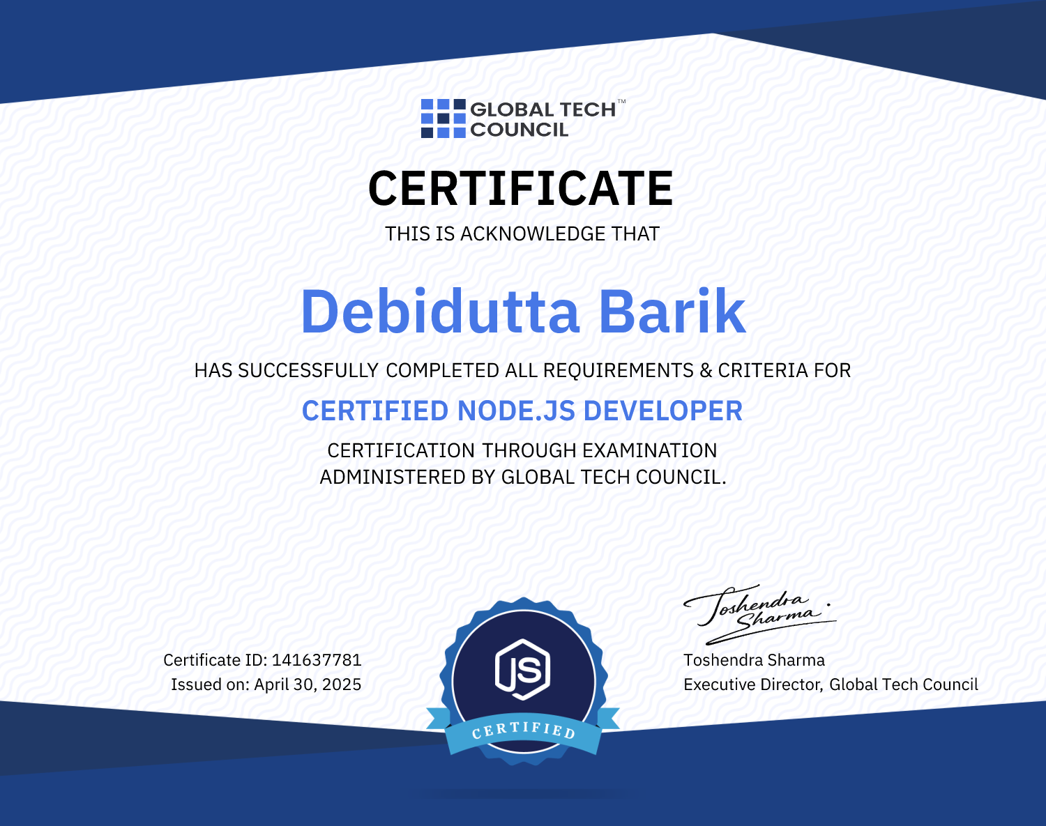This screenshot has height=826, width=1046.
Task: Select "HAS SUCCESSFULLY COMPLETED ALL REQUIREMENTS & CRITERIA FOR"
Action: [523, 370]
